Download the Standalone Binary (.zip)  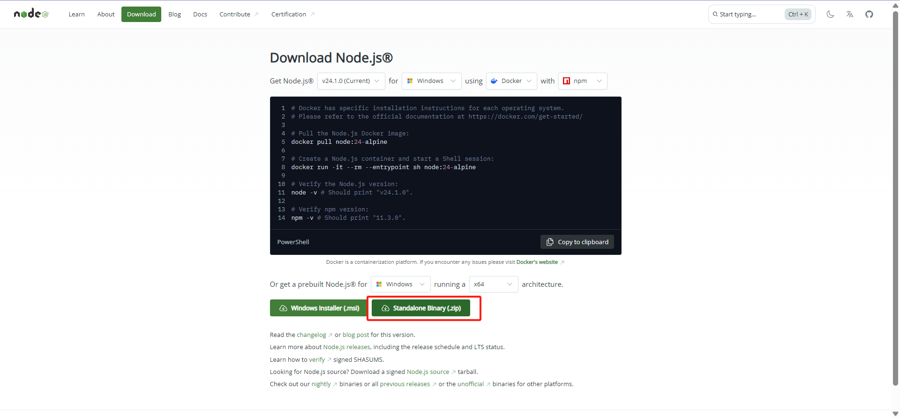pyautogui.click(x=421, y=308)
